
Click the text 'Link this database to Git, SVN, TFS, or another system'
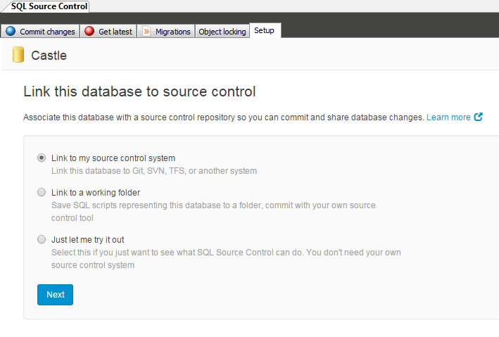click(154, 171)
